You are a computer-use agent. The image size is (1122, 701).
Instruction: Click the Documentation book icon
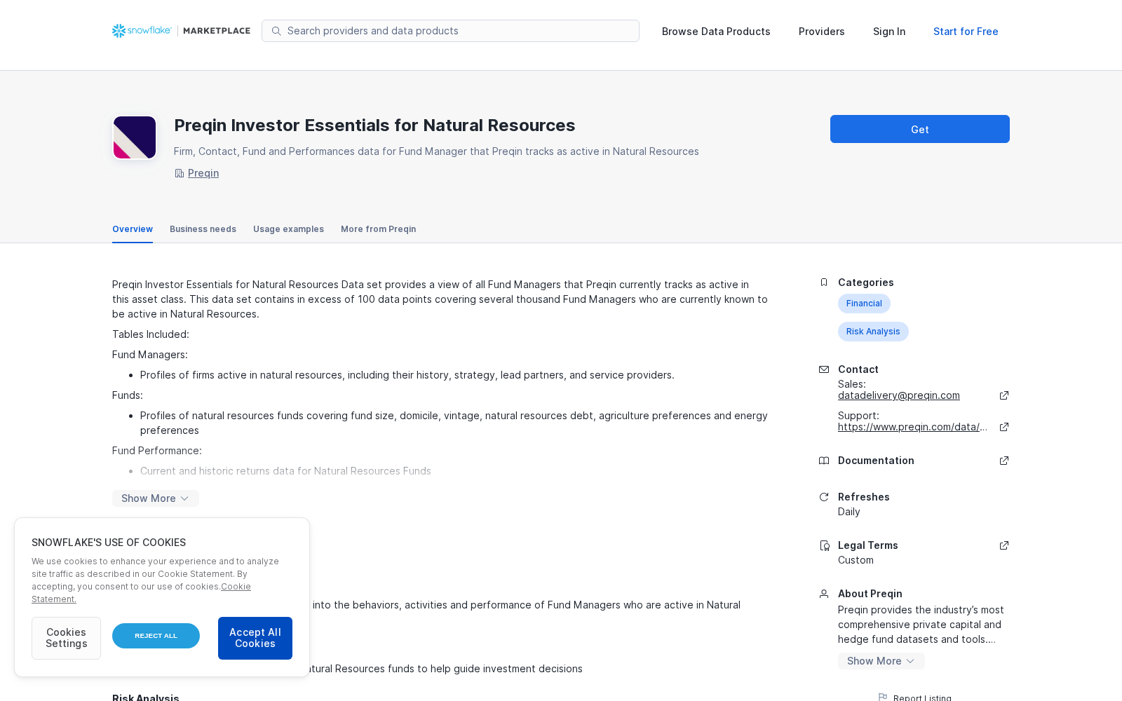coord(824,461)
